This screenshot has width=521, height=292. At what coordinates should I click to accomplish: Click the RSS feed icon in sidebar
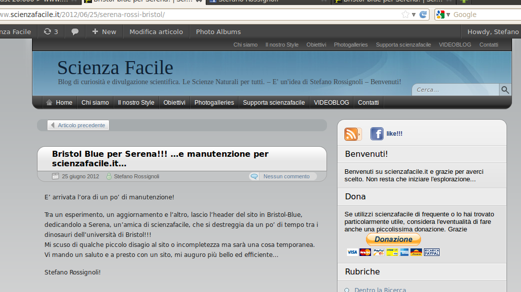click(352, 134)
